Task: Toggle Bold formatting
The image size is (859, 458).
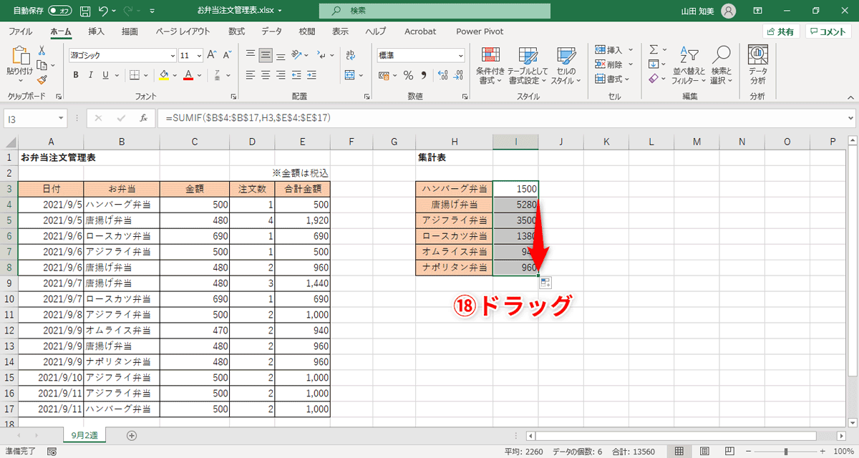Action: pos(75,75)
